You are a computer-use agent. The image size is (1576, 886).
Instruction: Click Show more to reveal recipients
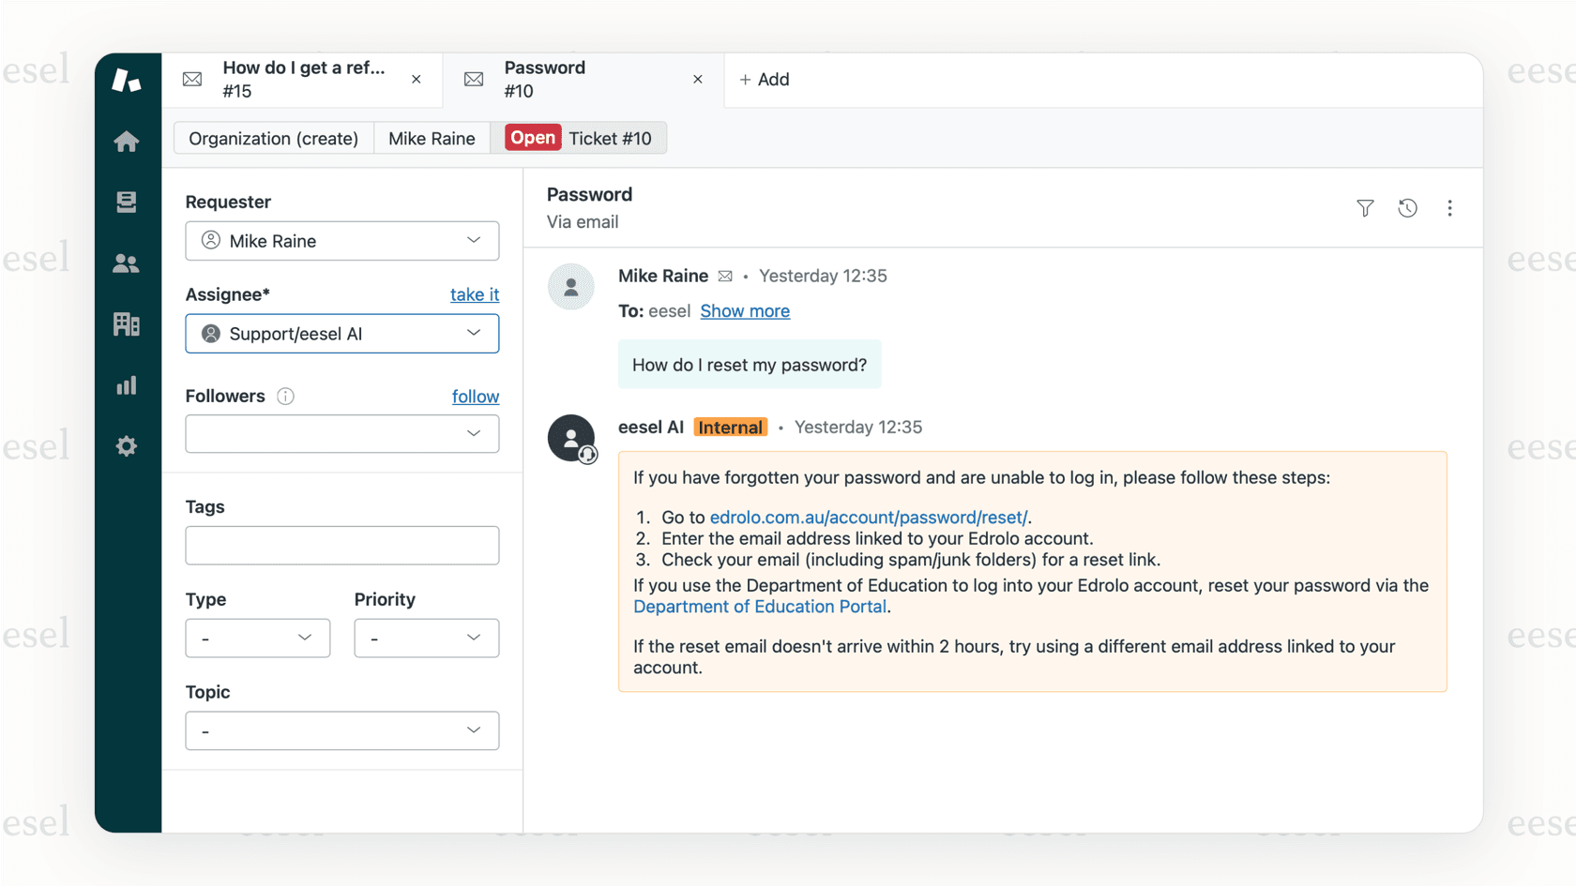tap(745, 310)
